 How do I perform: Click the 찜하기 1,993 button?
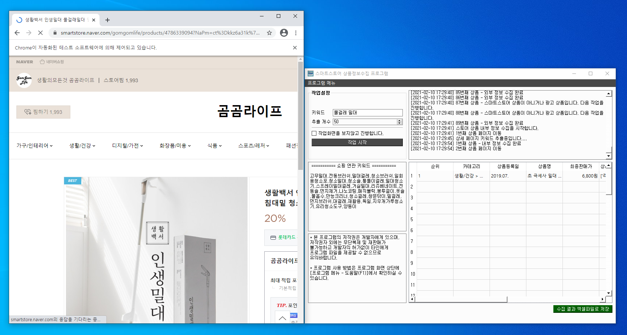(x=43, y=112)
